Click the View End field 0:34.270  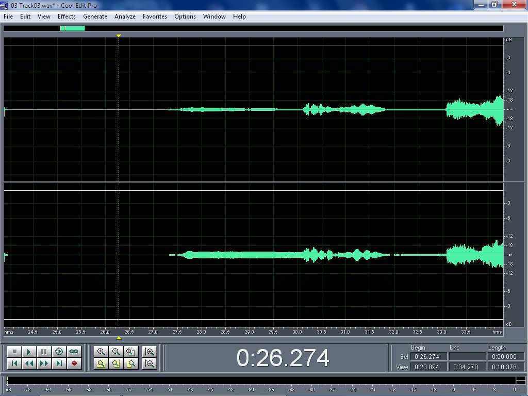(x=467, y=367)
